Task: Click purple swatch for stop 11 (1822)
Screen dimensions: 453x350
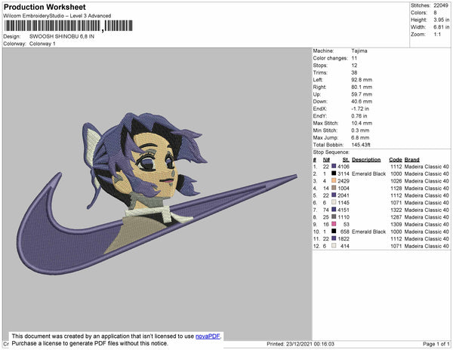Action: click(334, 238)
